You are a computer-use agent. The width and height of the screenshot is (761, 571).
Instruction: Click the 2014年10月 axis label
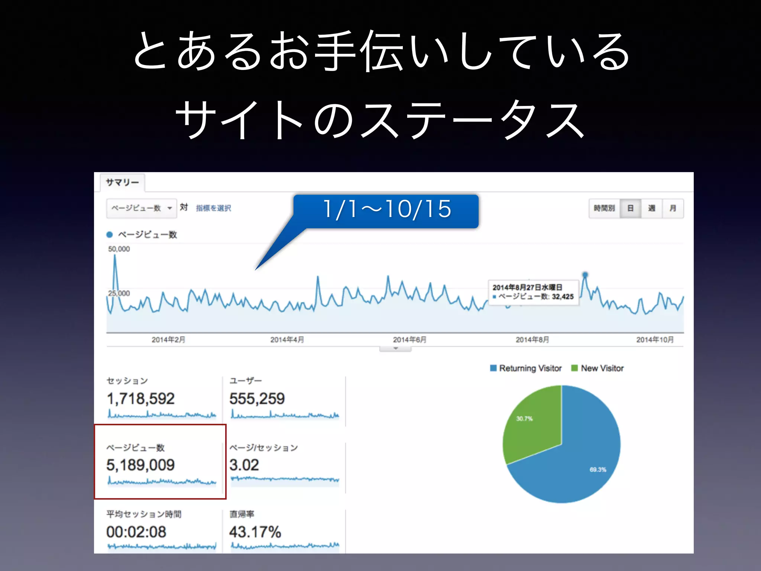(x=655, y=340)
